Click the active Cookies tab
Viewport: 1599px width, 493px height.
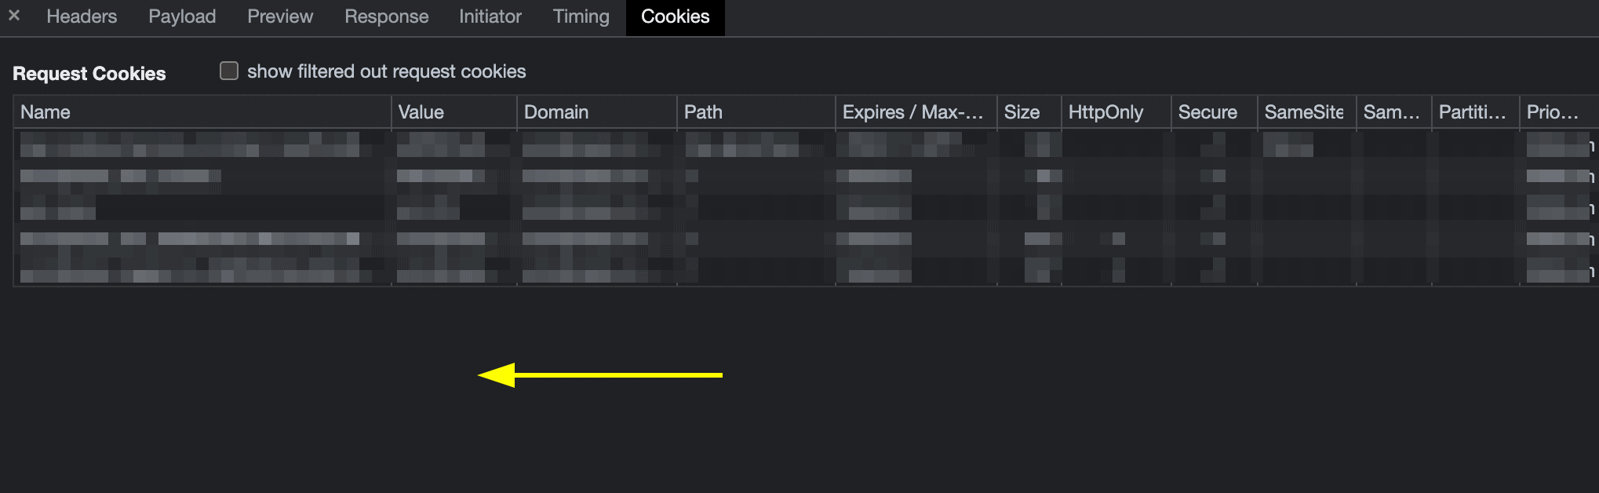(x=675, y=16)
